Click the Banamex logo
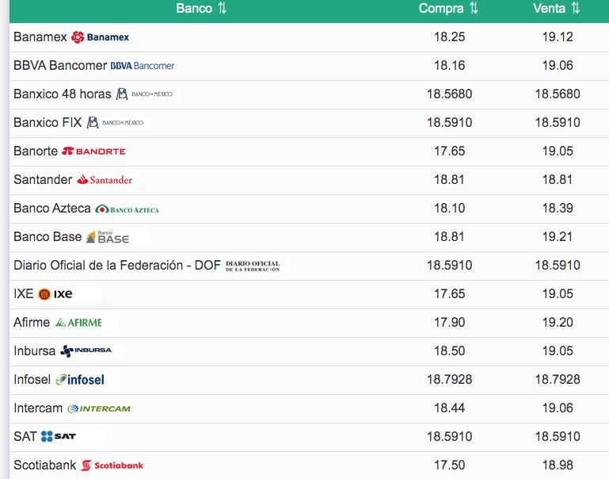 point(101,37)
